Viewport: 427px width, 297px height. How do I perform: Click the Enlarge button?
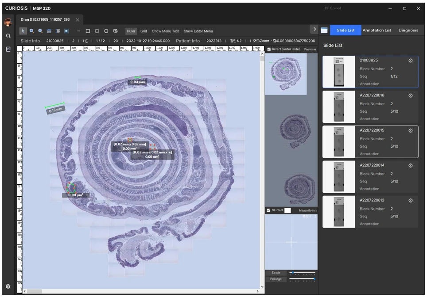tap(276, 279)
